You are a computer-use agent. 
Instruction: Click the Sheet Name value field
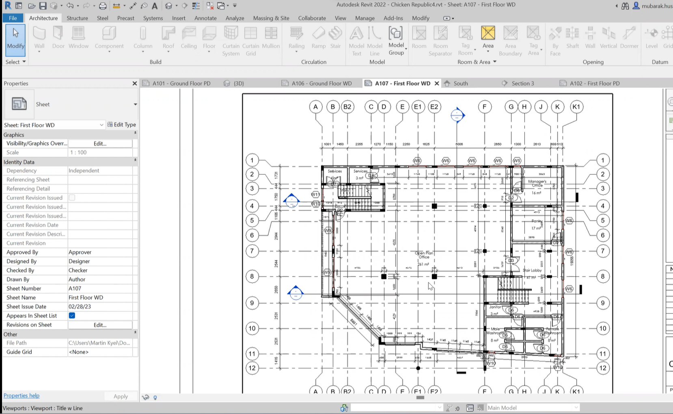pos(100,297)
